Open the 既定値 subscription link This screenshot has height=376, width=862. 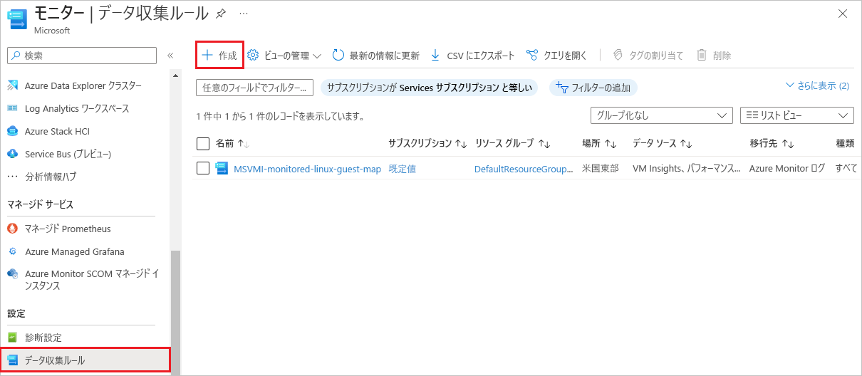(x=402, y=169)
